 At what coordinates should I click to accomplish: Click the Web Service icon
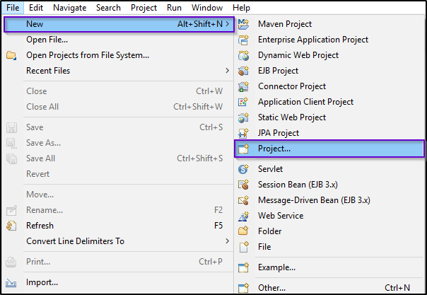tap(243, 216)
